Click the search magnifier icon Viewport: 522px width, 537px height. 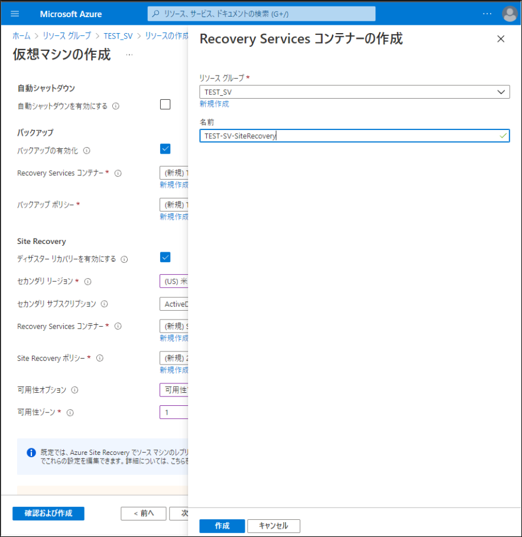point(155,14)
